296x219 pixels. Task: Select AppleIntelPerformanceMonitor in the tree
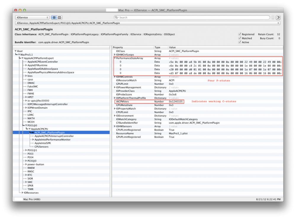(52, 140)
